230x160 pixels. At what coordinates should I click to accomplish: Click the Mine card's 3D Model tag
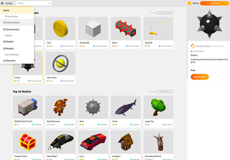pyautogui.click(x=102, y=125)
